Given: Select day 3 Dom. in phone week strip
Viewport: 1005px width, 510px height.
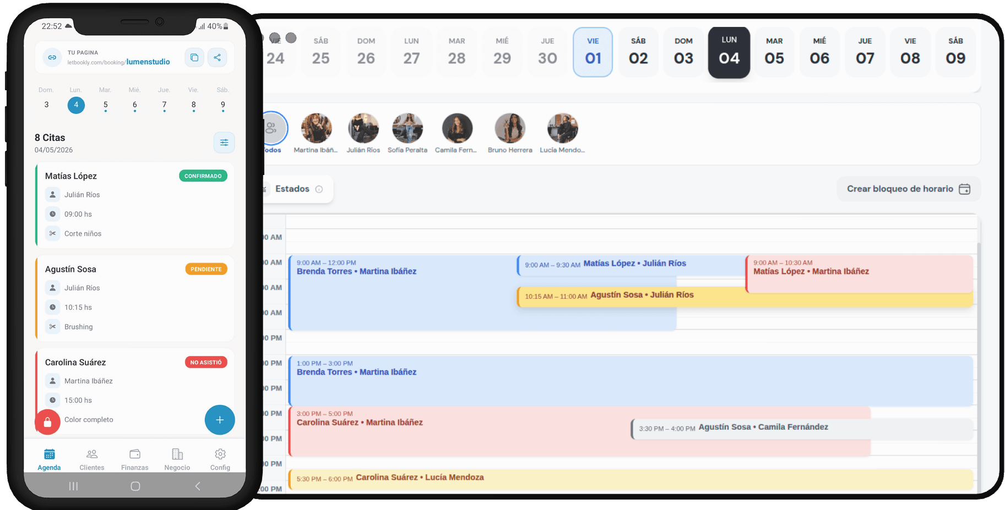Looking at the screenshot, I should pyautogui.click(x=46, y=100).
